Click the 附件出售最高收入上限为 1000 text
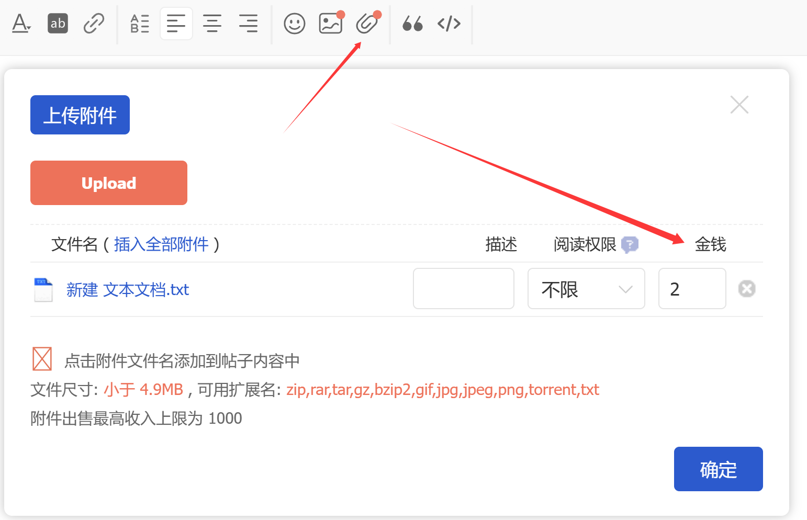 136,419
